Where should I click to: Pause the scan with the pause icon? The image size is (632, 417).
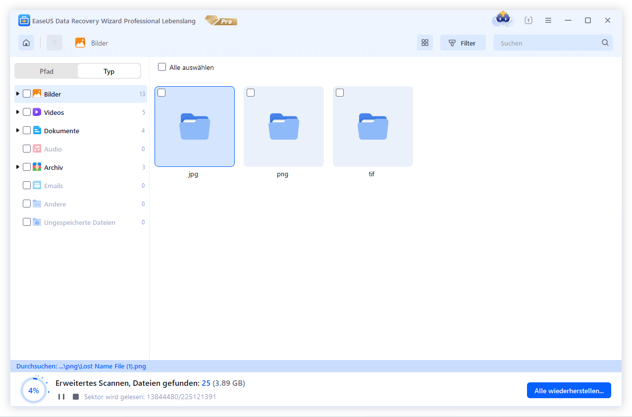61,397
